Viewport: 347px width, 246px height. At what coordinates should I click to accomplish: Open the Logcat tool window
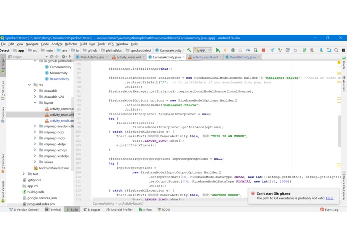(92, 209)
